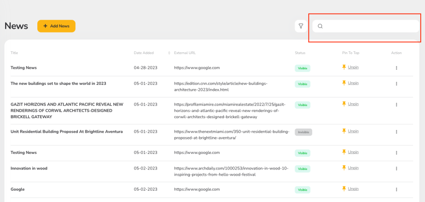This screenshot has height=202, width=425.
Task: Sort by Date Added column arrows
Action: point(169,53)
